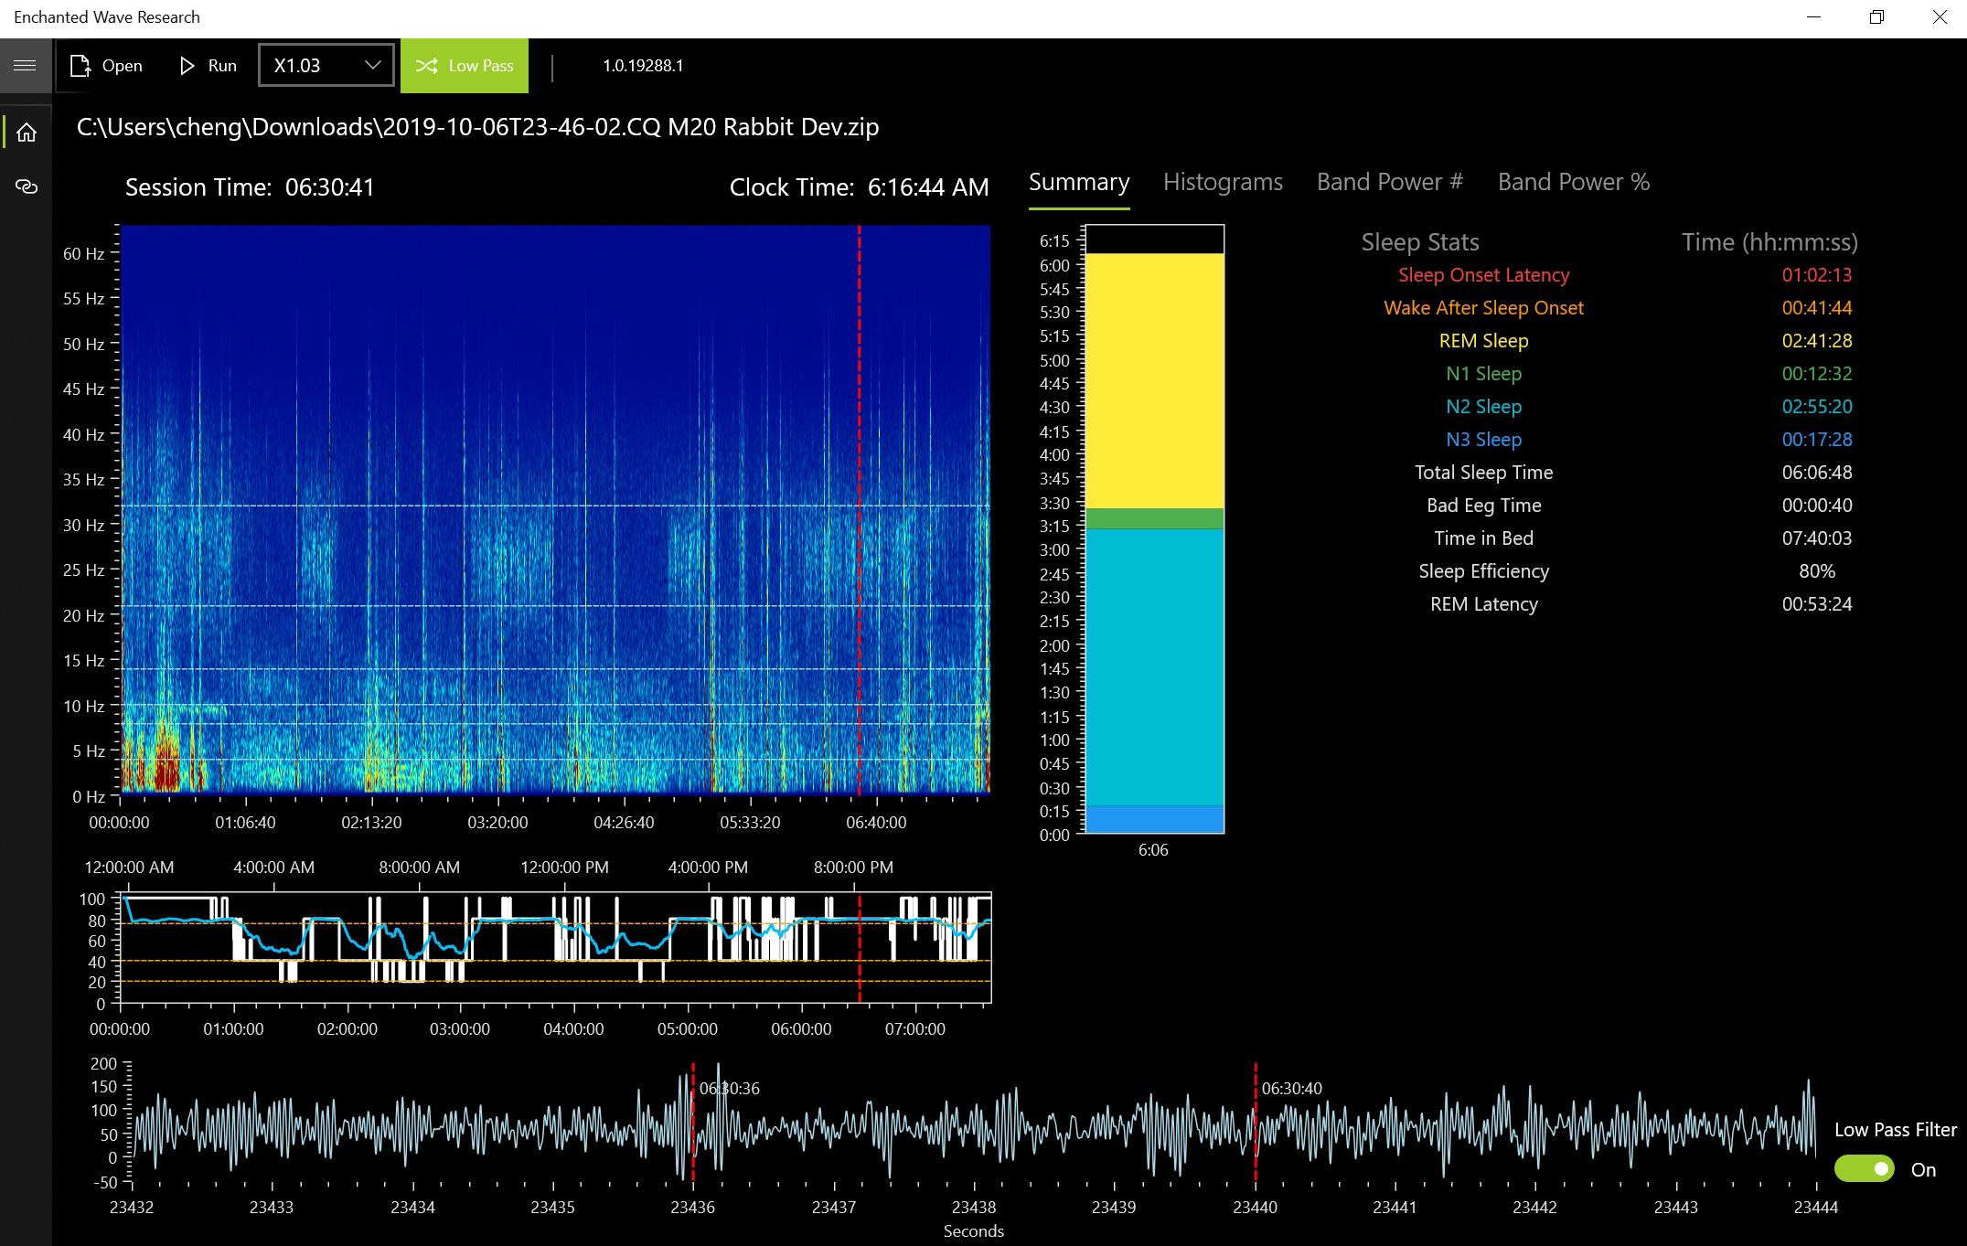Viewport: 1967px width, 1246px height.
Task: Click the Summary tab label
Action: pyautogui.click(x=1079, y=182)
